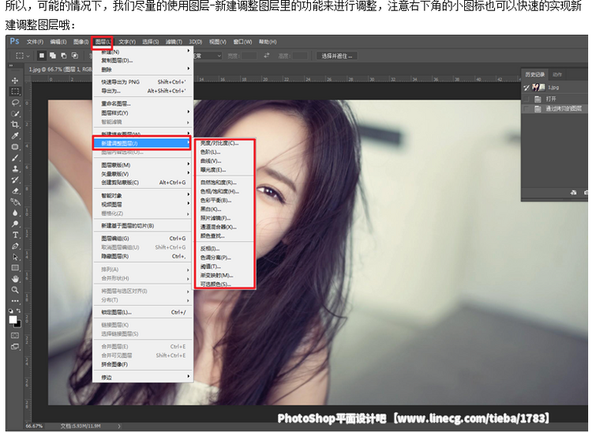This screenshot has height=433, width=592.
Task: Change screen mode icon in toolbox
Action: [x=15, y=346]
